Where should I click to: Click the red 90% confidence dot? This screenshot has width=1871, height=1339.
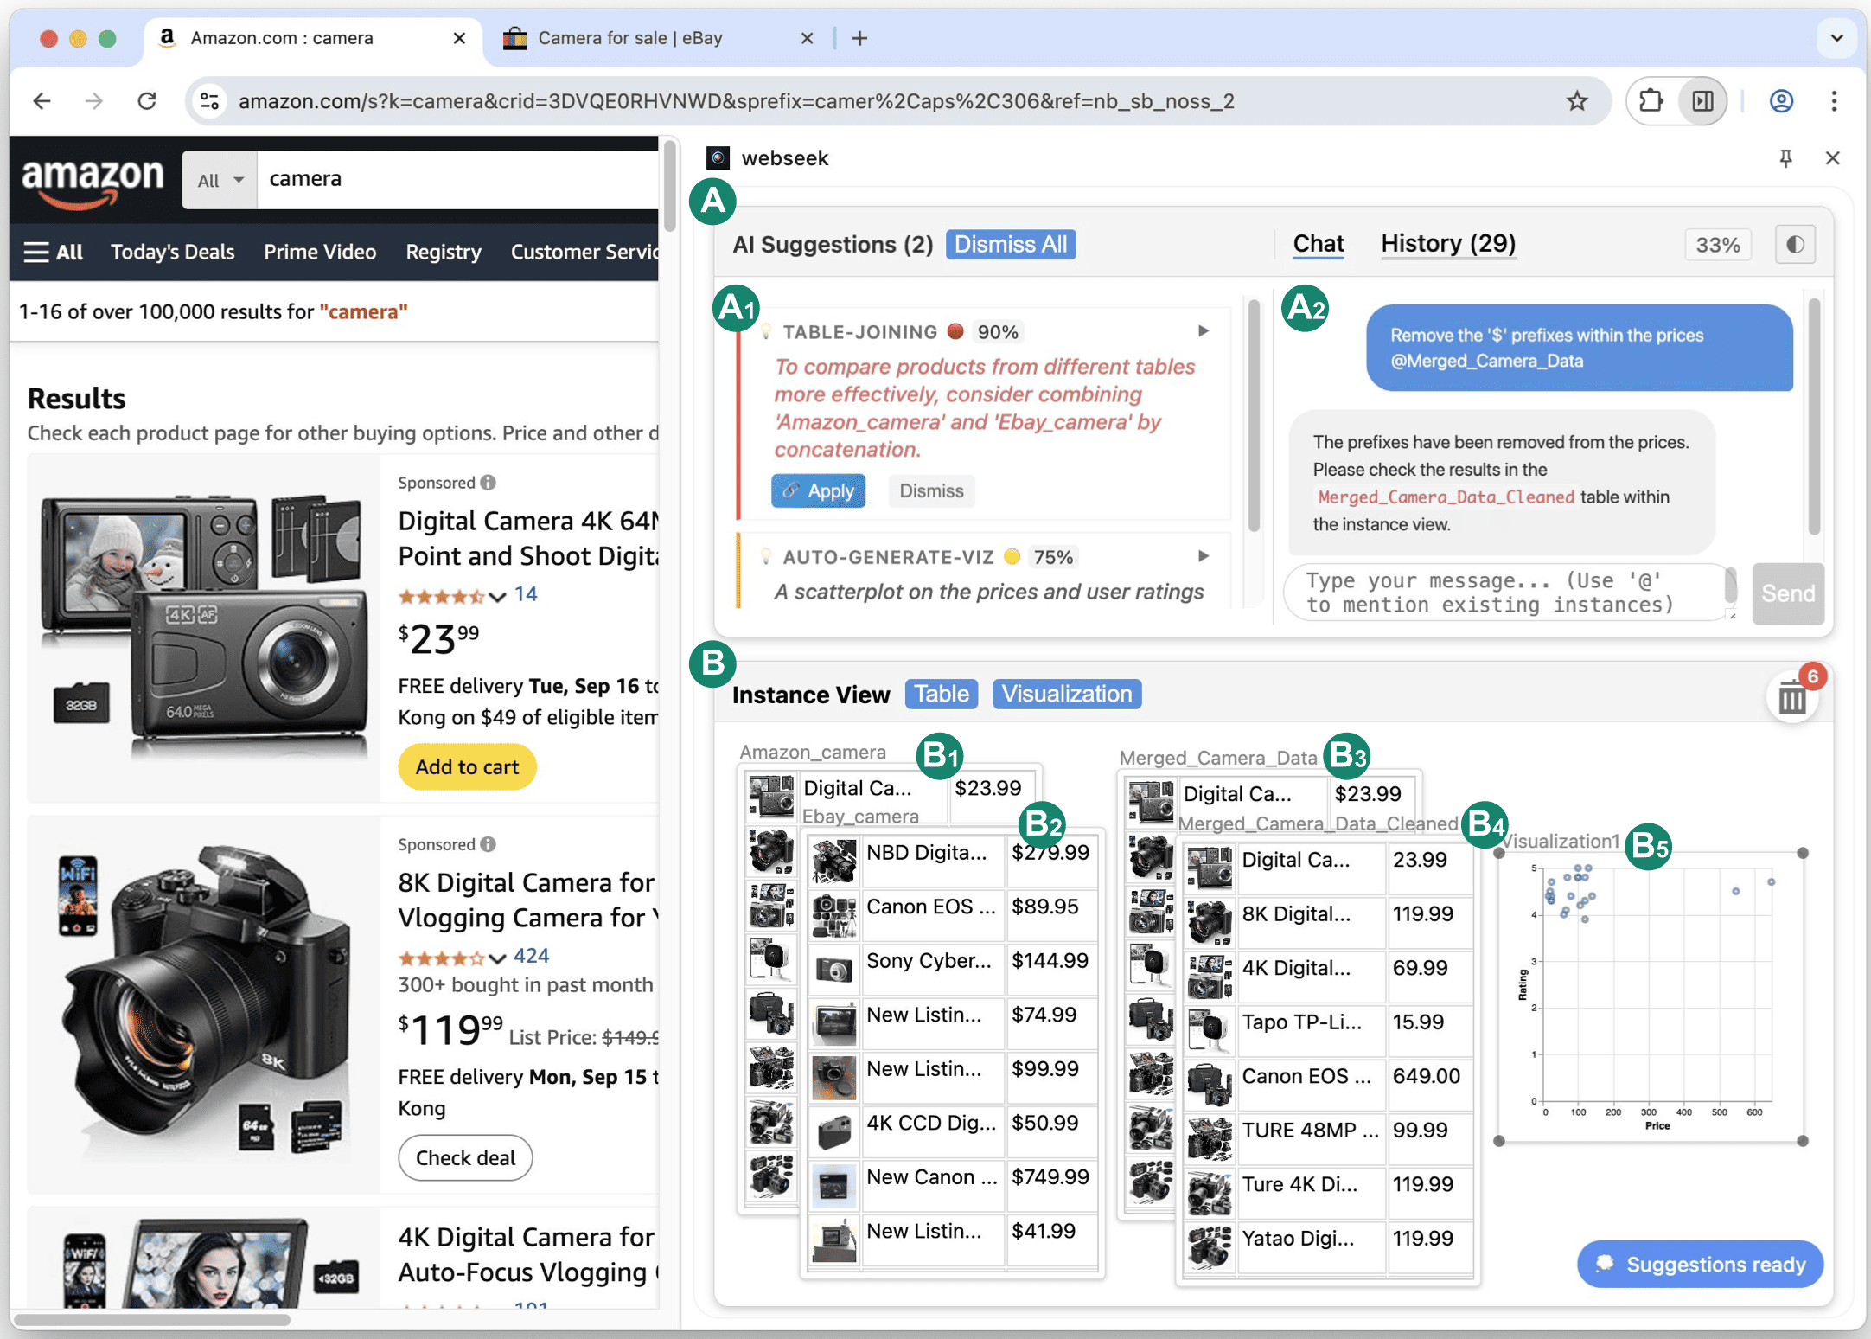[x=955, y=331]
